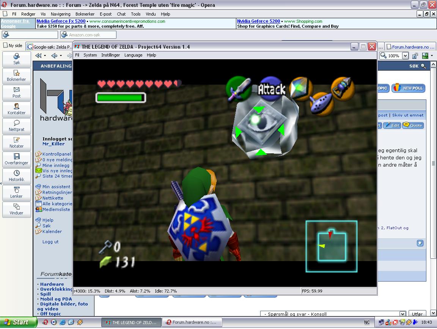This screenshot has height=329, width=437.
Task: Click FPS: 59.99 status bar text
Action: (x=312, y=291)
